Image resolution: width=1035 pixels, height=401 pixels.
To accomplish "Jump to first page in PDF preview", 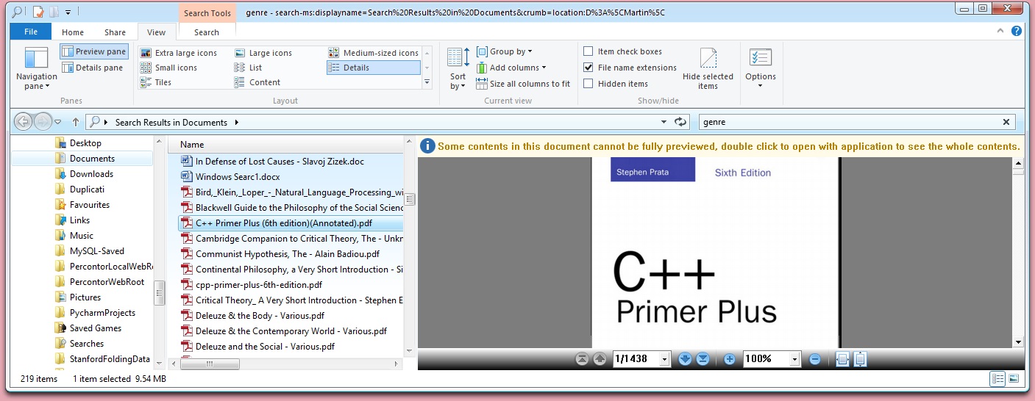I will pyautogui.click(x=583, y=359).
